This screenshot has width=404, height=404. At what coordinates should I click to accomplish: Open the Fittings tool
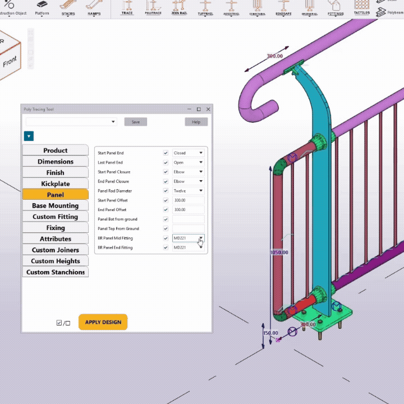tap(336, 7)
